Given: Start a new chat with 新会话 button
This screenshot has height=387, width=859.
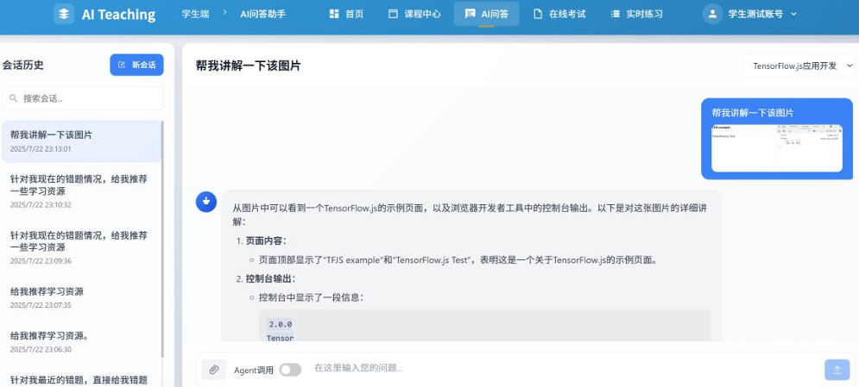Looking at the screenshot, I should coord(137,65).
